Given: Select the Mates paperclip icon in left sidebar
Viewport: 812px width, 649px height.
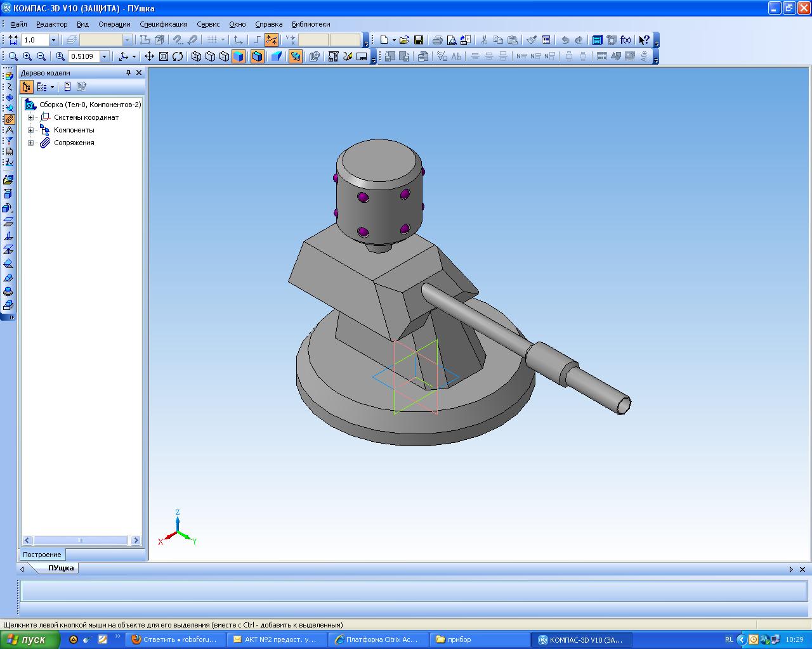Looking at the screenshot, I should pyautogui.click(x=9, y=119).
